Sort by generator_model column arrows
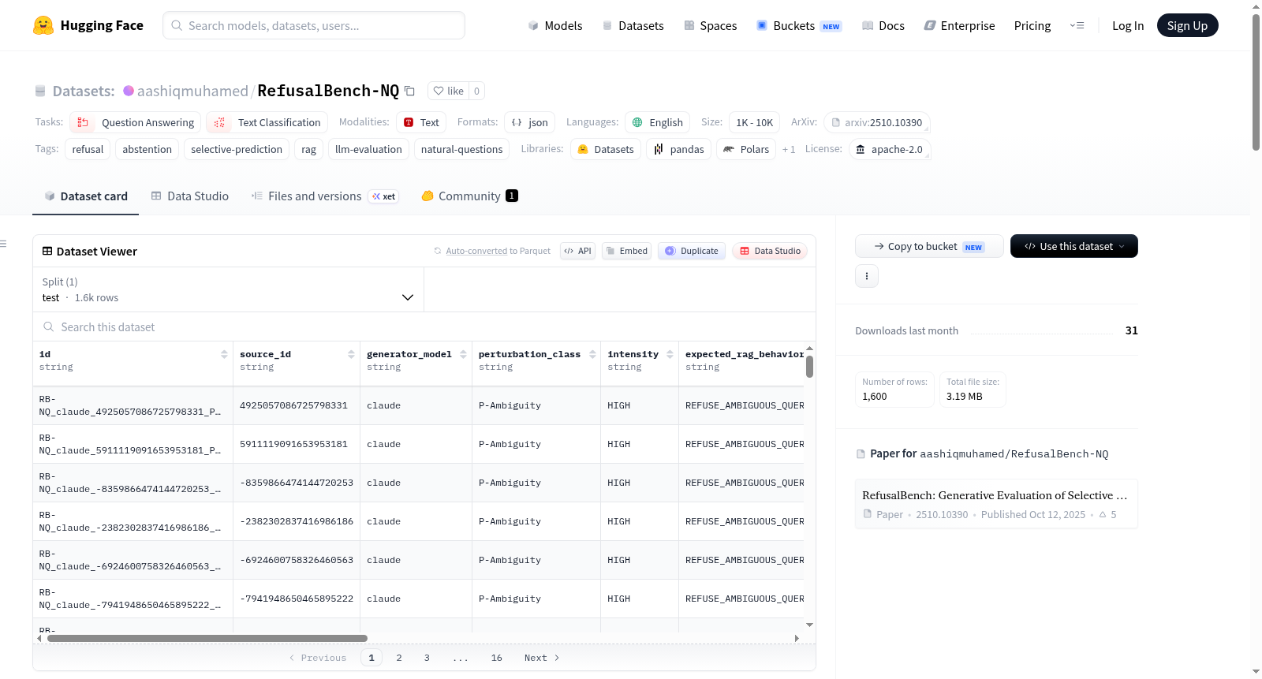Viewport: 1262px width, 679px height. tap(463, 355)
